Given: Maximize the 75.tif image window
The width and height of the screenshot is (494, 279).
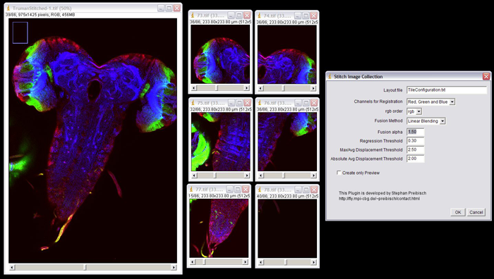Looking at the screenshot, I should click(x=239, y=103).
